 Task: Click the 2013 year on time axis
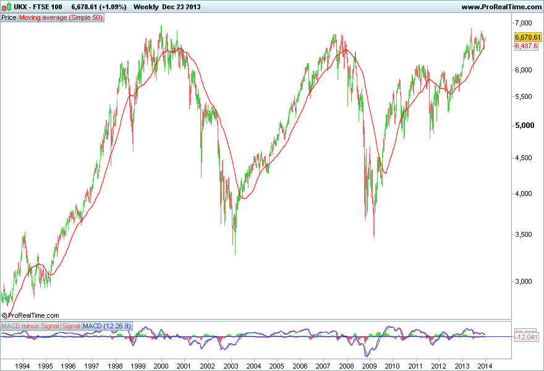point(462,366)
